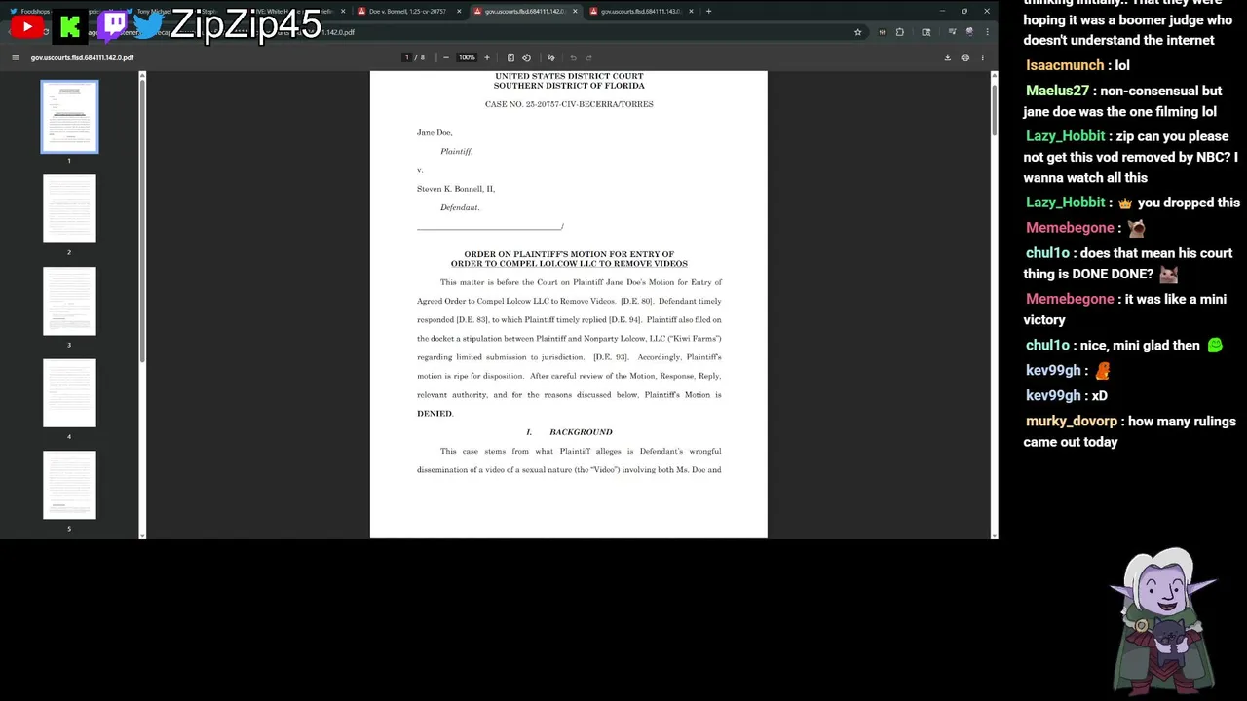1247x701 pixels.
Task: Open page 1 thumbnail
Action: (69, 117)
